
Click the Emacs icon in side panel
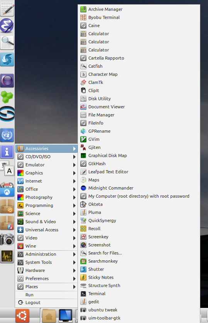[x=7, y=26]
